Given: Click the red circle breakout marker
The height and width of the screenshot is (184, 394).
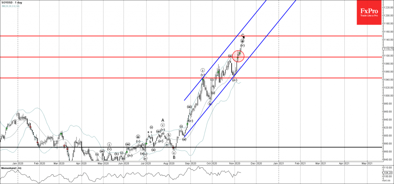Looking at the screenshot, I should [x=238, y=56].
